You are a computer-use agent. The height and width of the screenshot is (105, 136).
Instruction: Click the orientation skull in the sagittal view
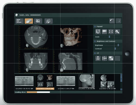pyautogui.click(x=62, y=70)
